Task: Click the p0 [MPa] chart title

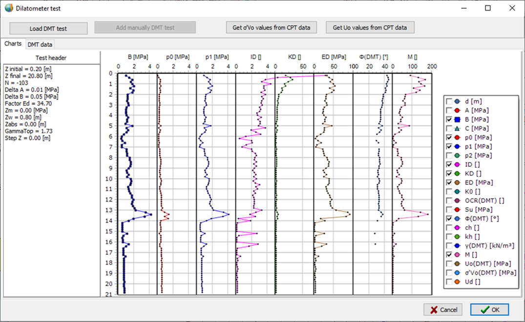Action: click(178, 57)
